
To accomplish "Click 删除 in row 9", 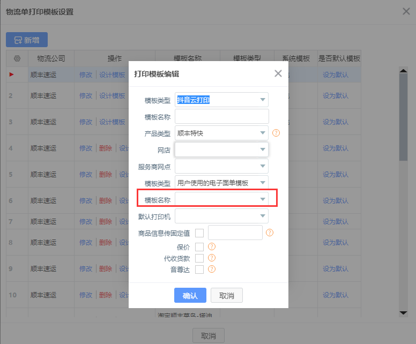I will tap(106, 268).
